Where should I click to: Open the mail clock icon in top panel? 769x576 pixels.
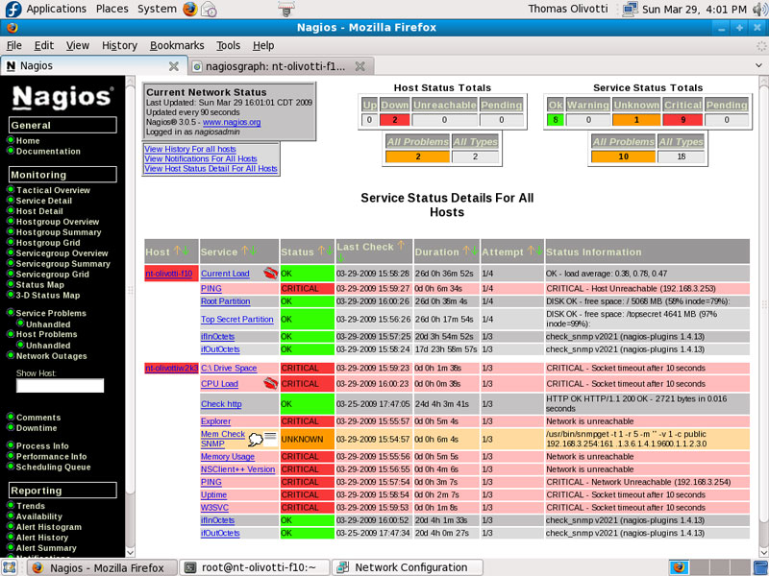point(209,9)
